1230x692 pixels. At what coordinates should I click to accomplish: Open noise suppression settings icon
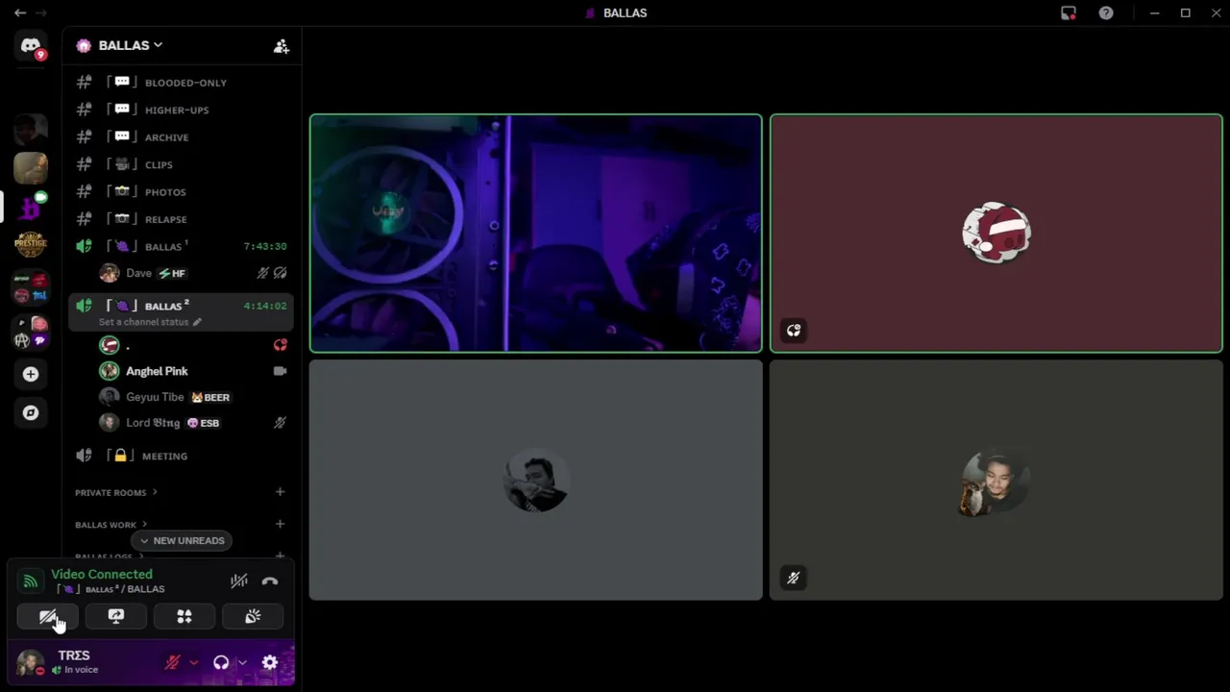pos(239,581)
